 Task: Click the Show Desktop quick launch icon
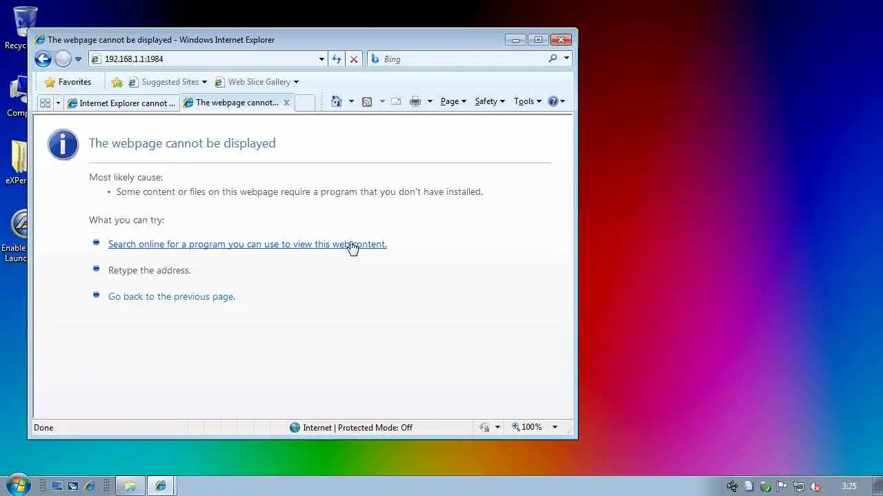coord(57,486)
